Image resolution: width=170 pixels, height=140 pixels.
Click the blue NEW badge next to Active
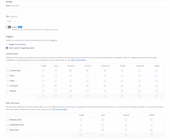(20, 27)
